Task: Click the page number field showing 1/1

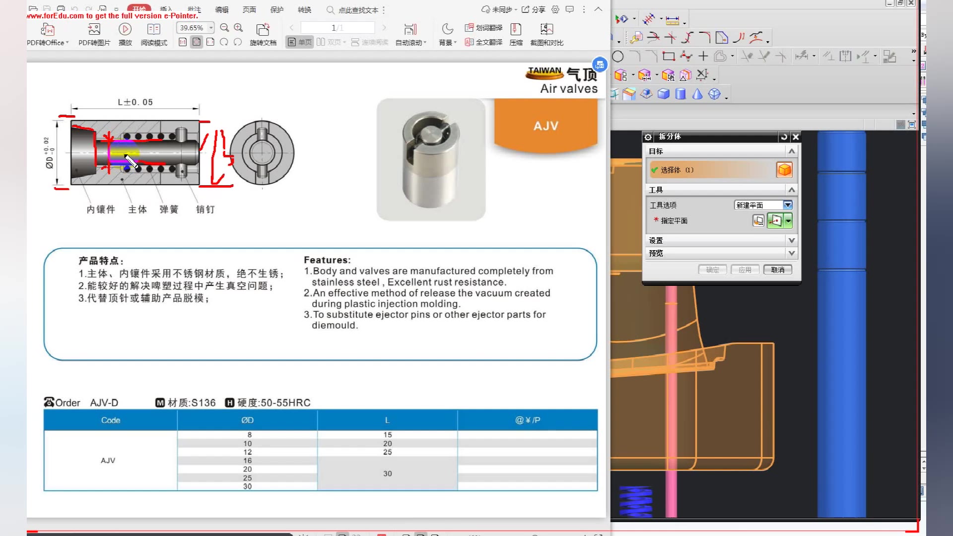Action: point(337,28)
